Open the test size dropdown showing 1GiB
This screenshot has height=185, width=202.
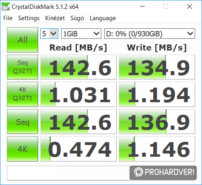pos(81,34)
